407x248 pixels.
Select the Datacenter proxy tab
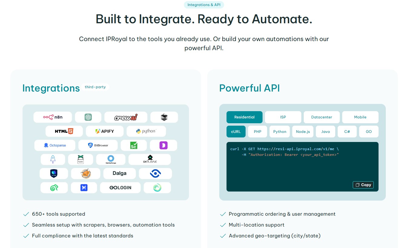[x=322, y=117]
